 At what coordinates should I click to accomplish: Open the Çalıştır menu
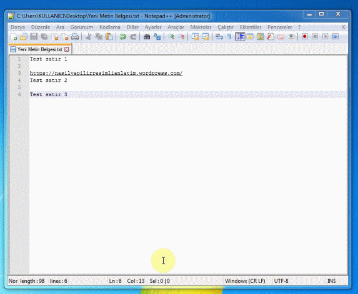226,27
